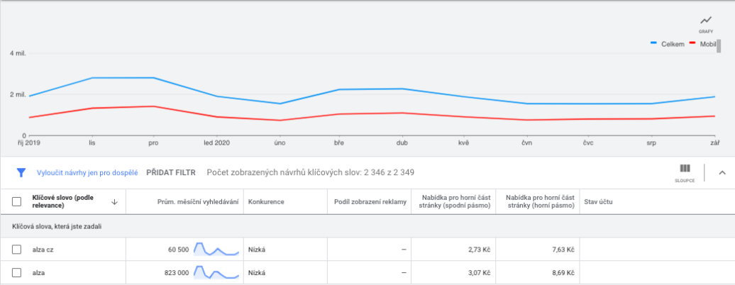Sort by Prům. měsíční vyhledávání column

point(199,202)
